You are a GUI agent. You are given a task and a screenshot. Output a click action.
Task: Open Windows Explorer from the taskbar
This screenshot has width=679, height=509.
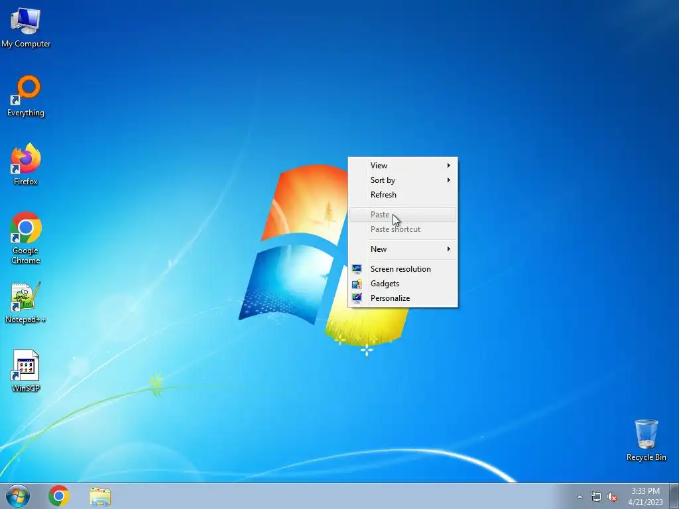point(100,496)
